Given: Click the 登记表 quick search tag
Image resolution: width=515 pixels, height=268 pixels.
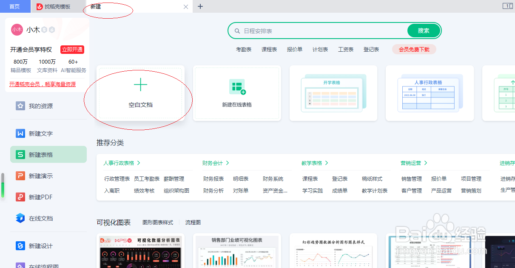Looking at the screenshot, I should coord(371,50).
